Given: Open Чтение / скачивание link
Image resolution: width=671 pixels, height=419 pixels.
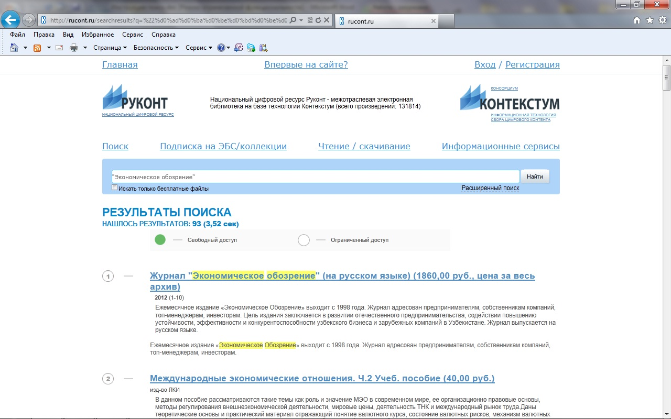Looking at the screenshot, I should click(x=364, y=146).
